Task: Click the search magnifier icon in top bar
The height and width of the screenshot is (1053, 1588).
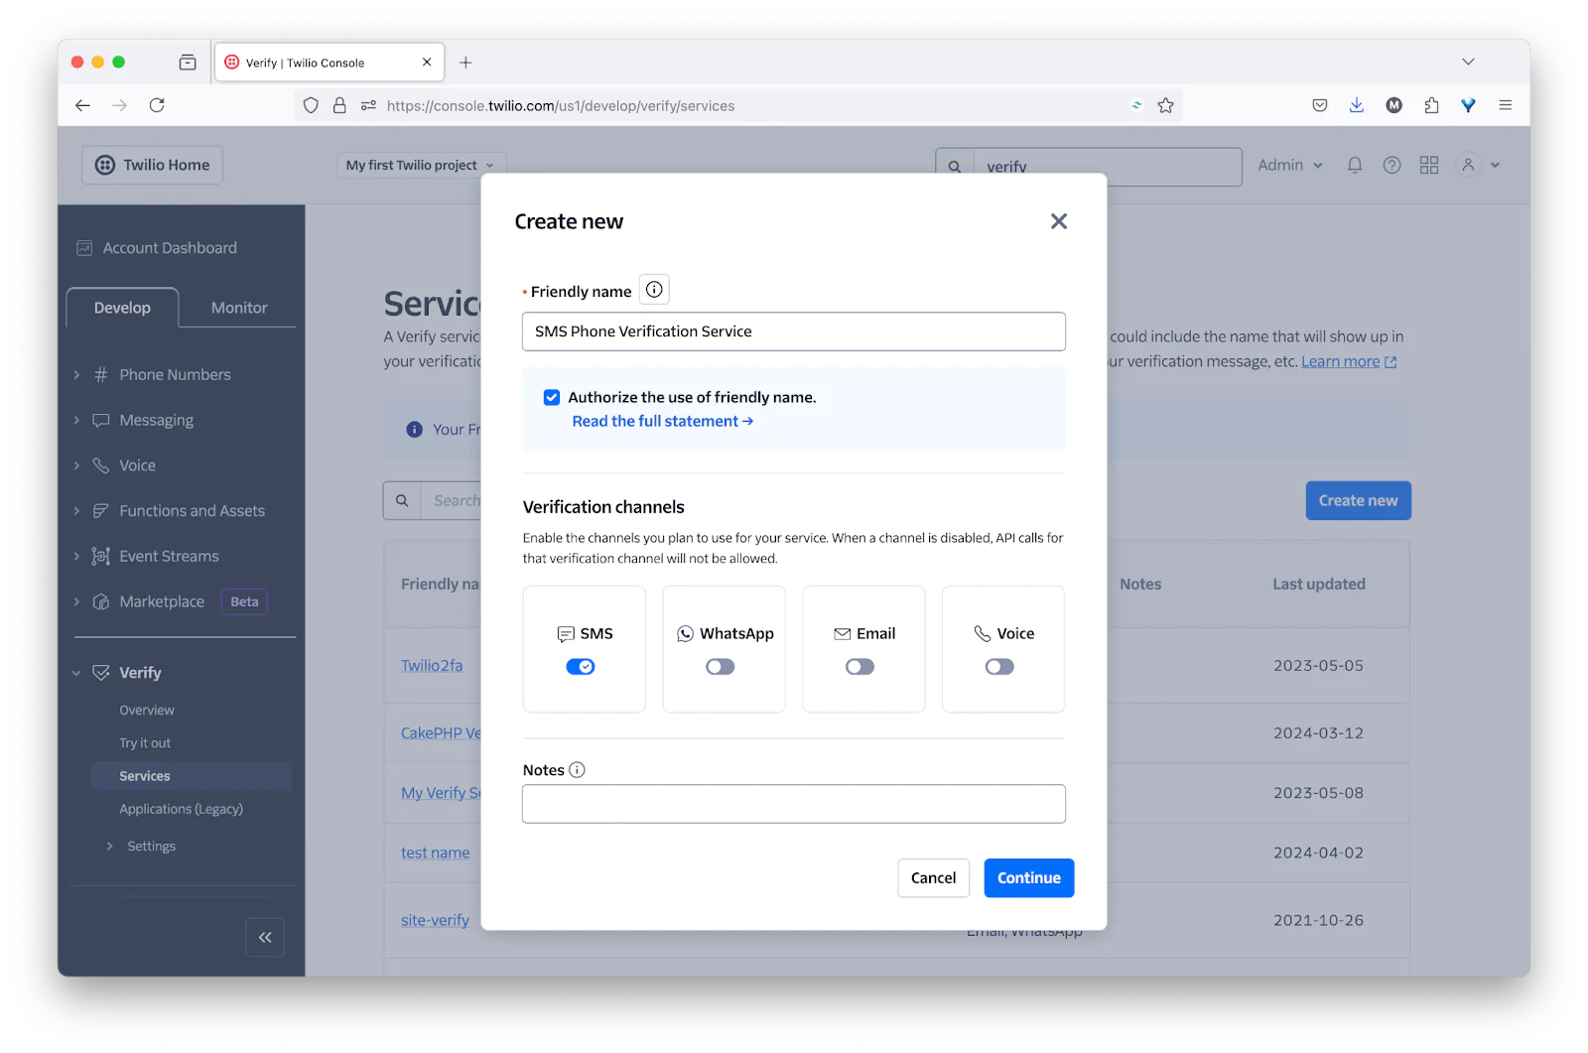Action: 955,167
